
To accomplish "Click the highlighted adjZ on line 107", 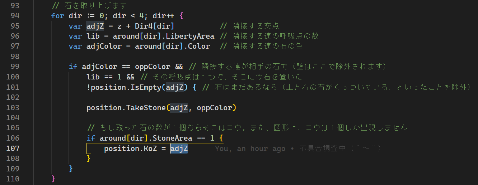I will tap(179, 149).
